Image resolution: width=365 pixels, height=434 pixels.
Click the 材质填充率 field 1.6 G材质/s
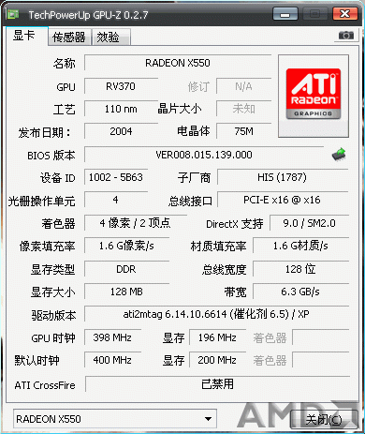pyautogui.click(x=300, y=246)
